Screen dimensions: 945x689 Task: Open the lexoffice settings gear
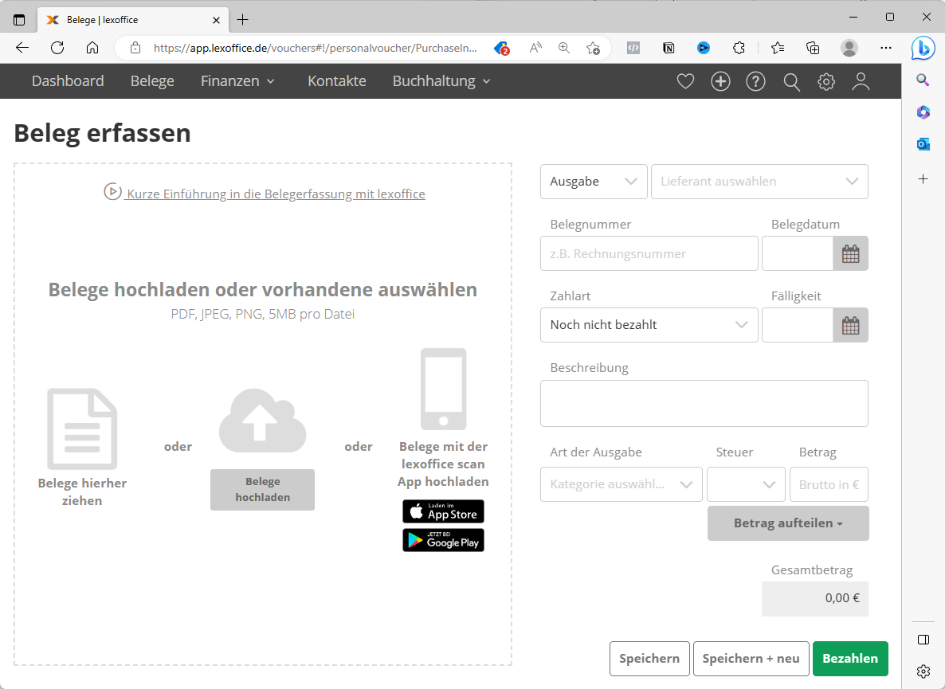coord(825,81)
